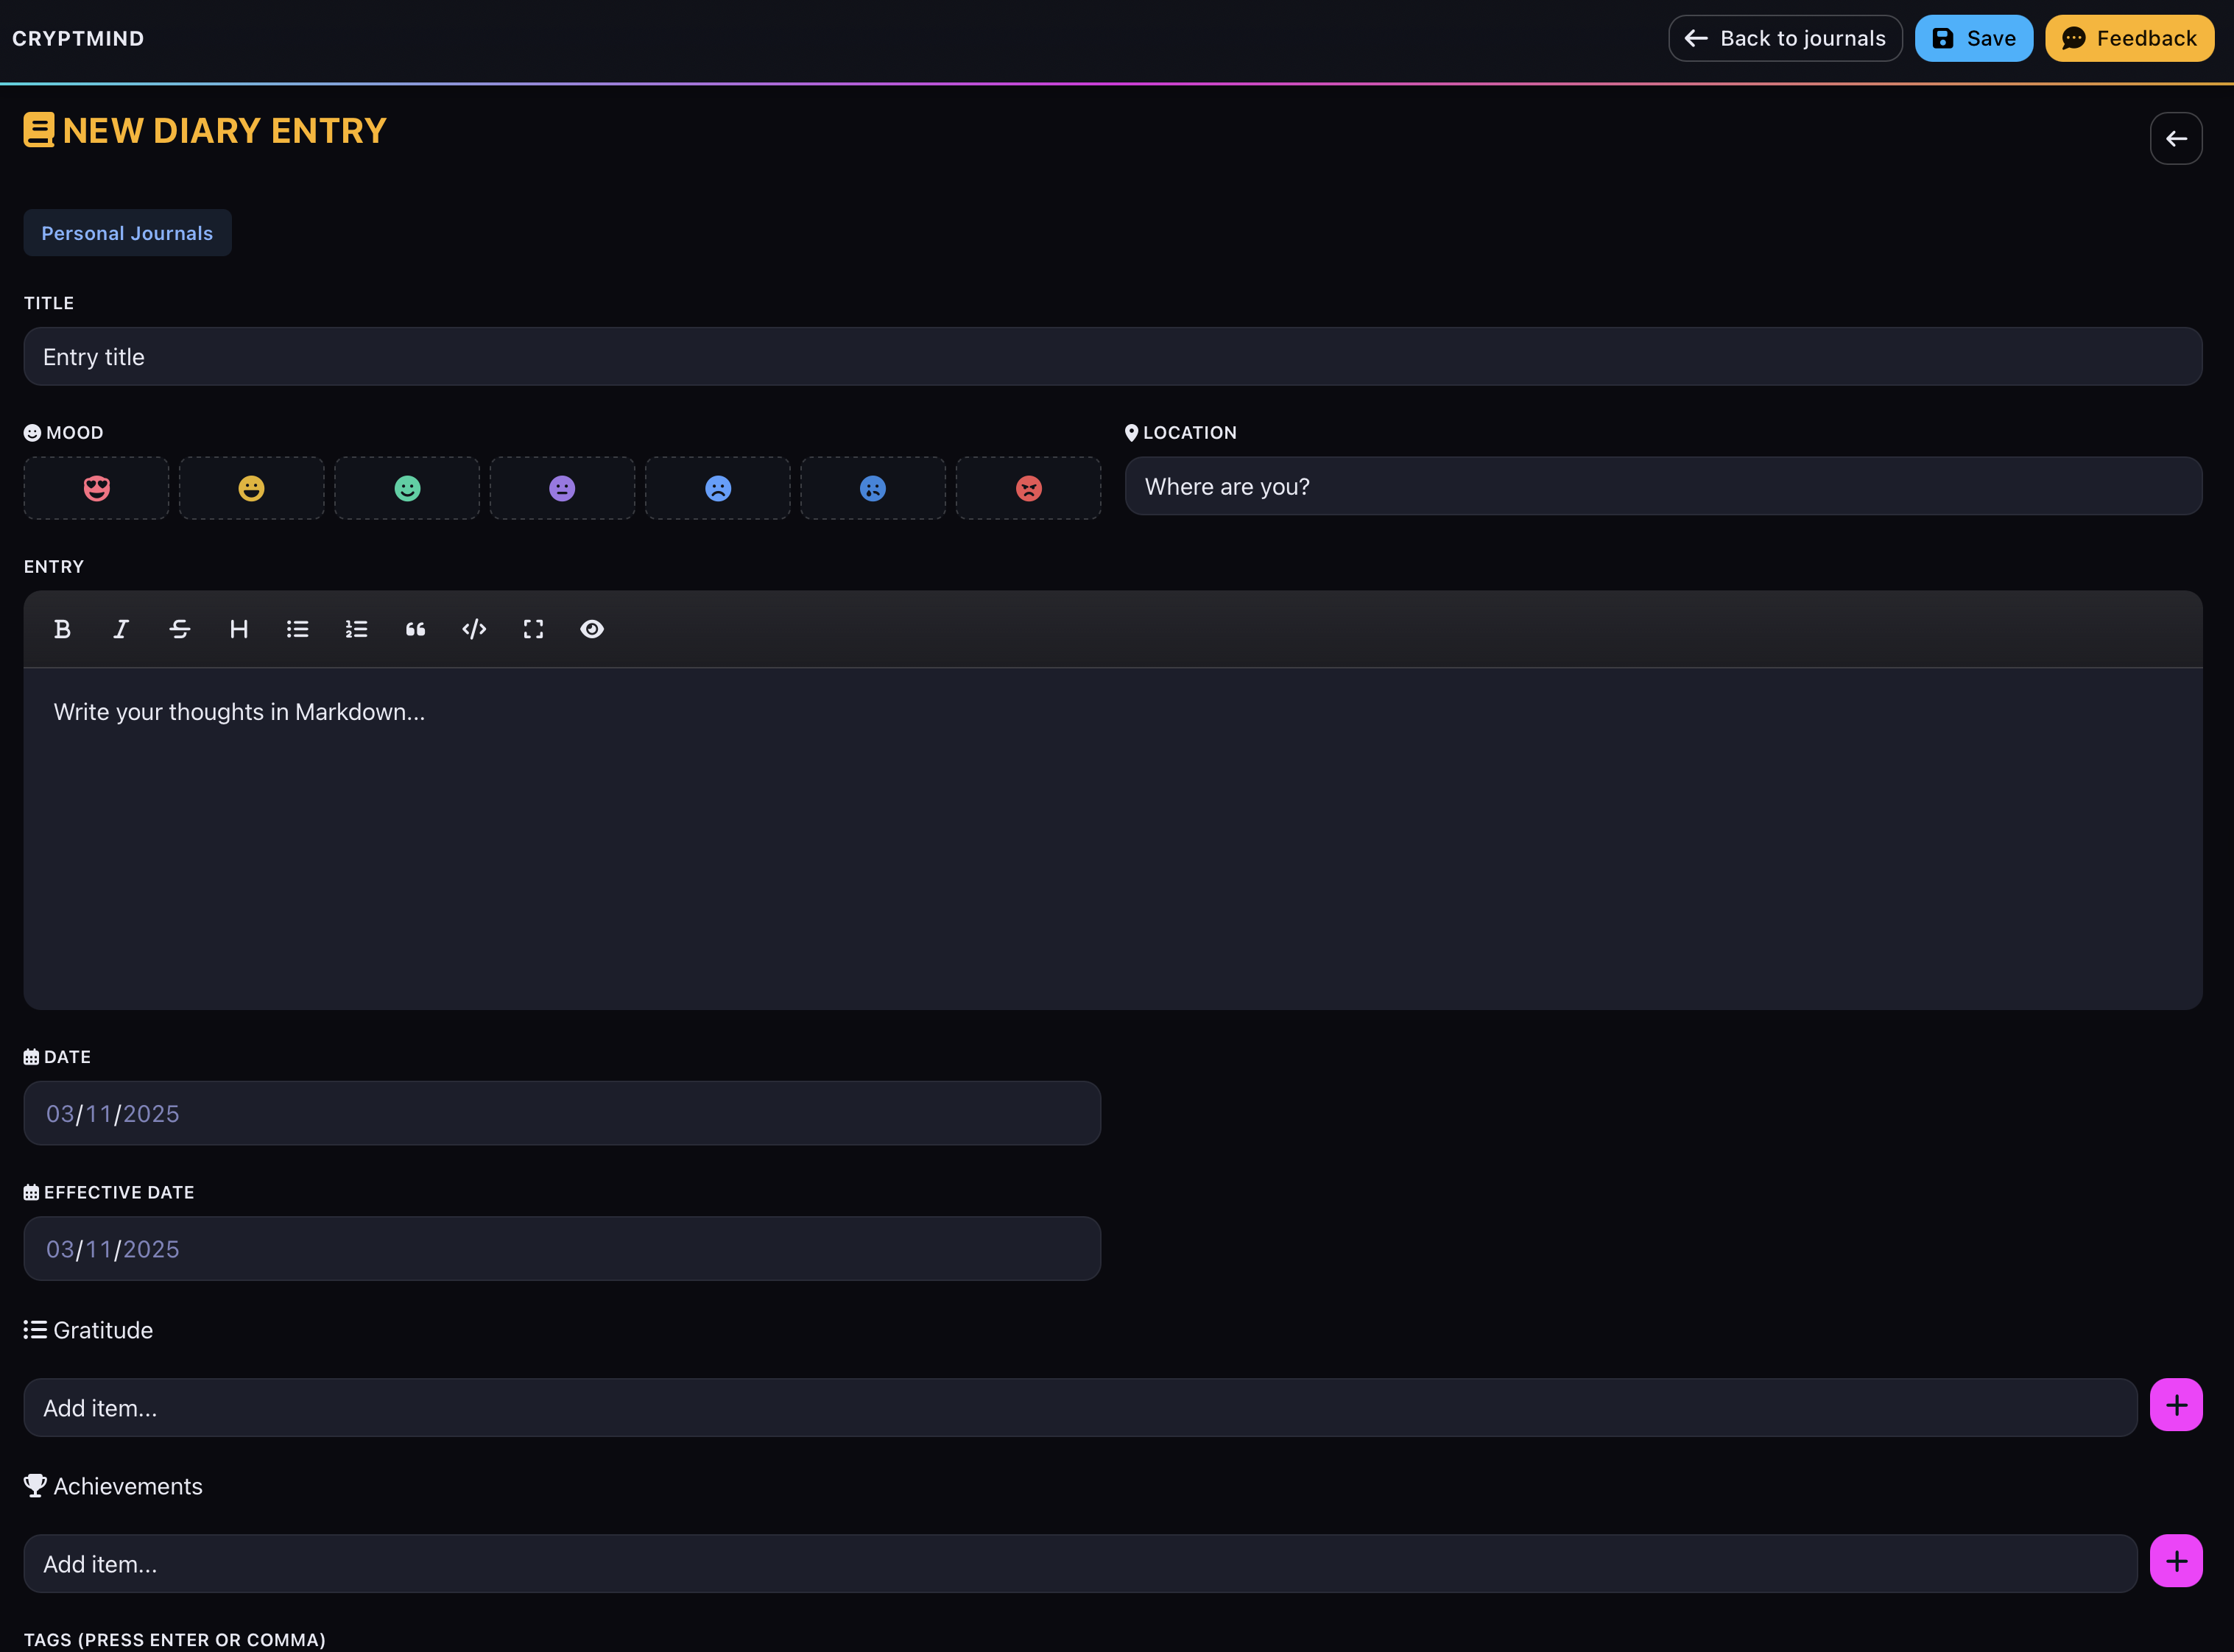
Task: Enter fullscreen mode for the entry editor
Action: click(x=533, y=629)
